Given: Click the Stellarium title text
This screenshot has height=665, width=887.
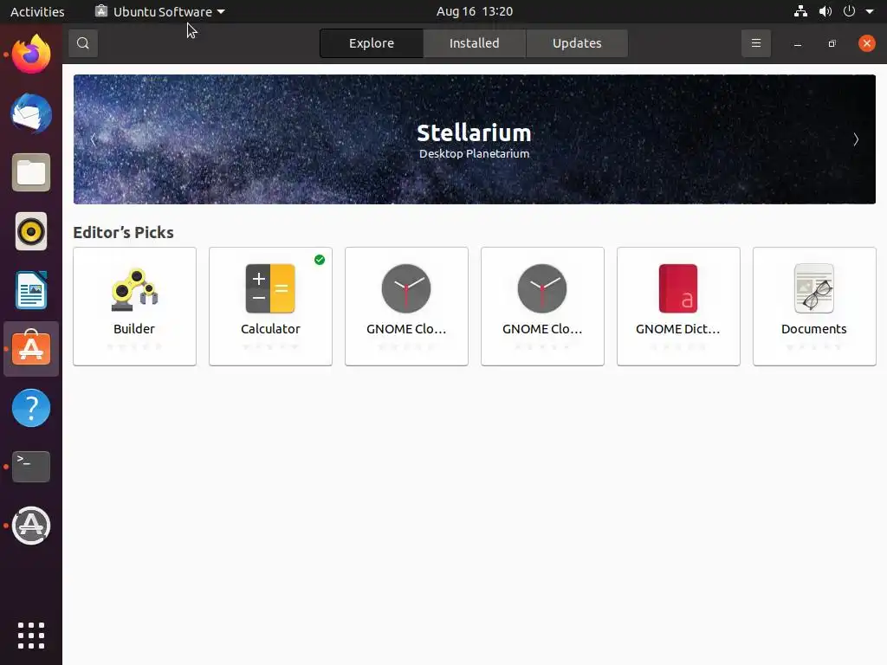Looking at the screenshot, I should pos(474,132).
